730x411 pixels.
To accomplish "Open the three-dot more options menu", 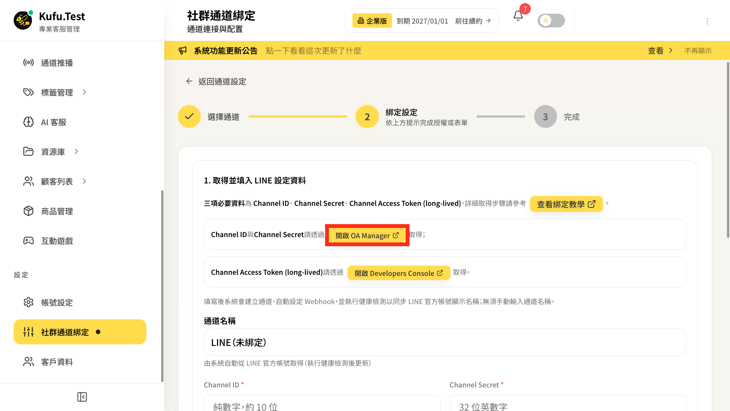I will click(707, 21).
